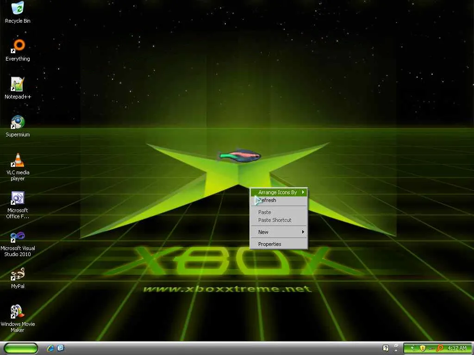Click the second Quick Launch icon beside Internet Explorer
This screenshot has height=355, width=474.
[x=61, y=348]
